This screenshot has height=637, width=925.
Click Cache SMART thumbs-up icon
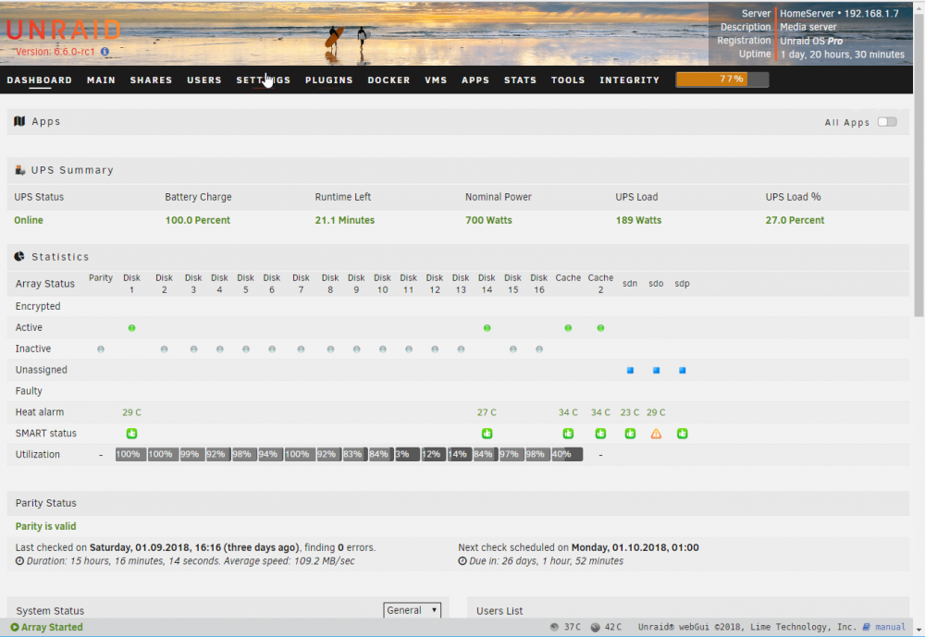(x=568, y=434)
